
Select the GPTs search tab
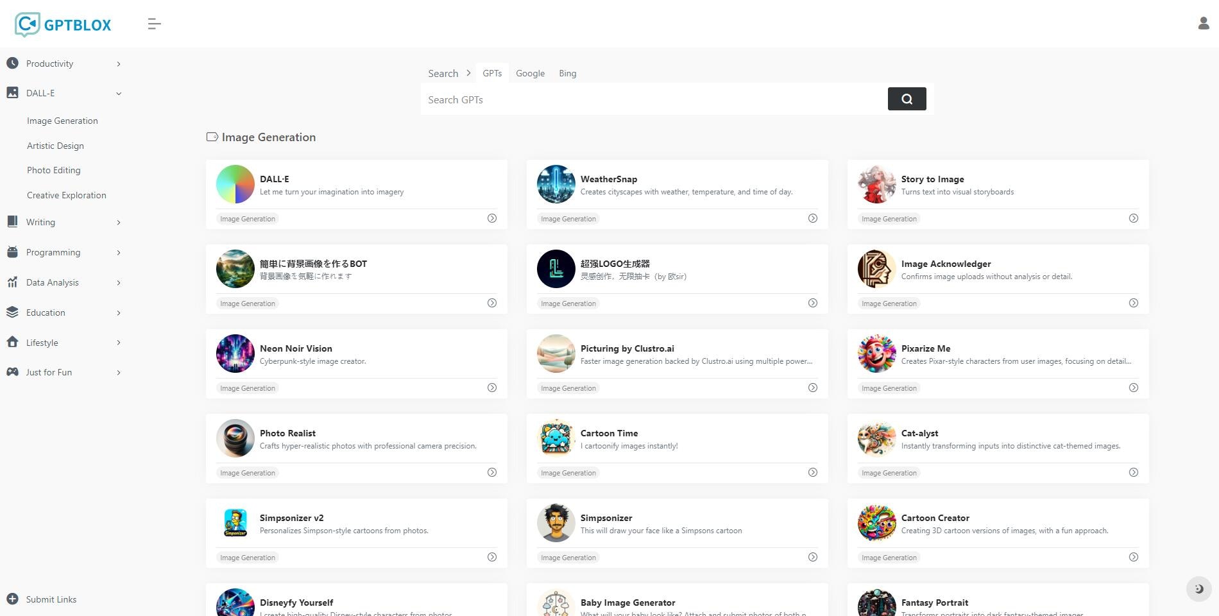492,73
